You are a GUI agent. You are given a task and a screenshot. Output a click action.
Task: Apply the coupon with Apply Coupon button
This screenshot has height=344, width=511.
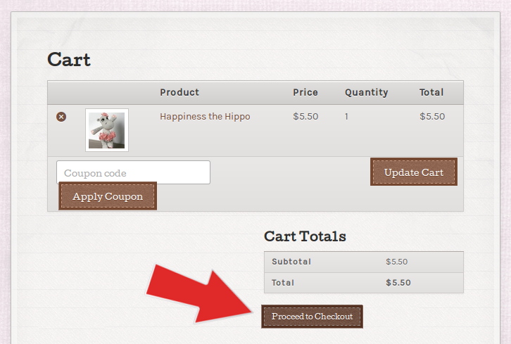pos(108,196)
